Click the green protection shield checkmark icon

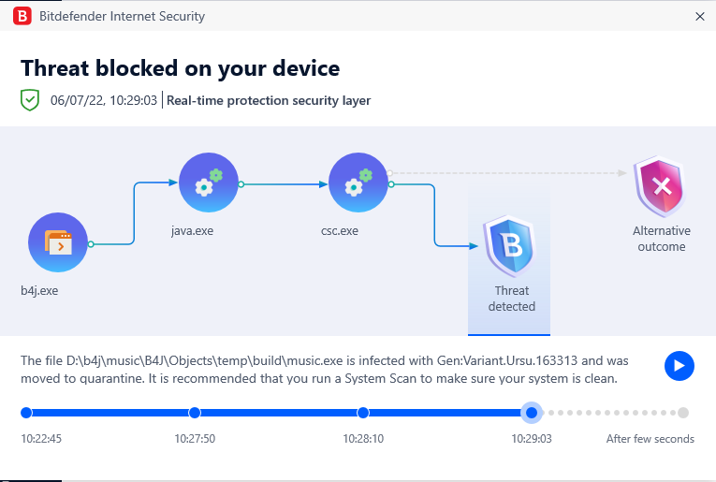point(30,100)
